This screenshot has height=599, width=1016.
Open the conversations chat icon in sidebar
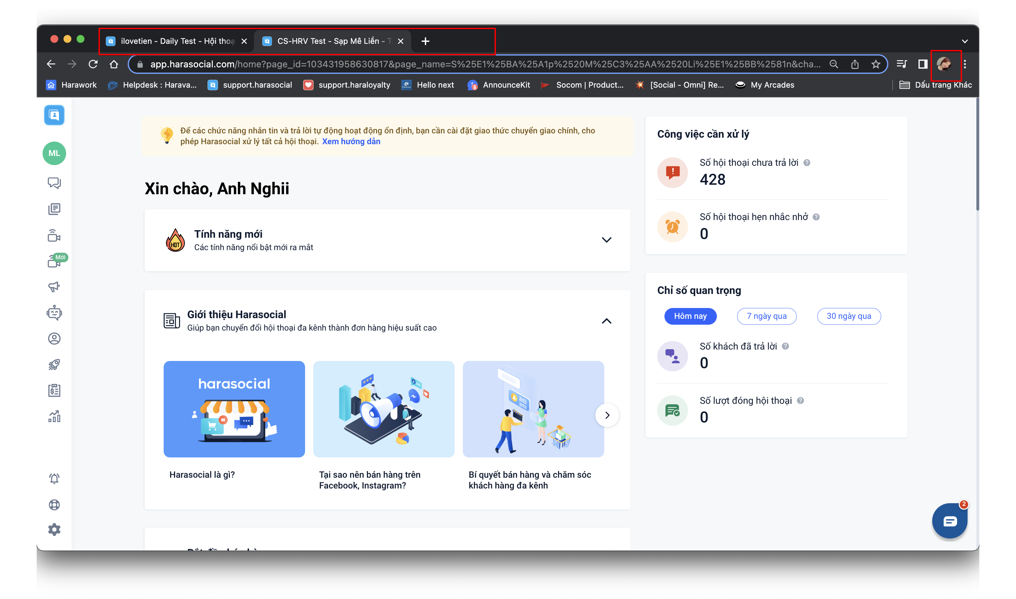54,183
